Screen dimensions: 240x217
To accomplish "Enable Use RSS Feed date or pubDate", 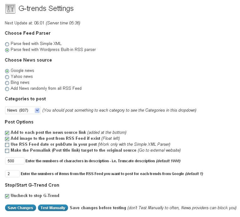I will coord(7,145).
